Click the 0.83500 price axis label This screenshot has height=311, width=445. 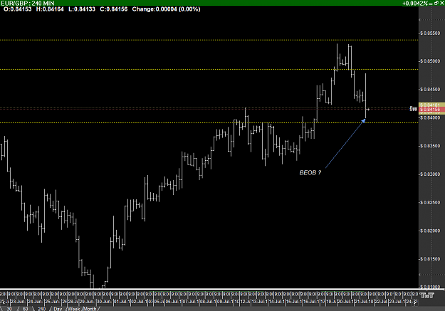coord(430,146)
